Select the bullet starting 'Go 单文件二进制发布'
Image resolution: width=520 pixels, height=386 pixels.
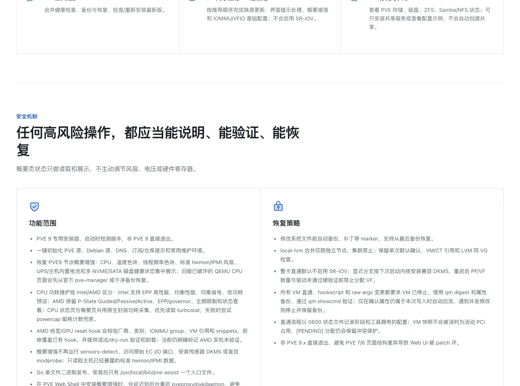[x=127, y=372]
